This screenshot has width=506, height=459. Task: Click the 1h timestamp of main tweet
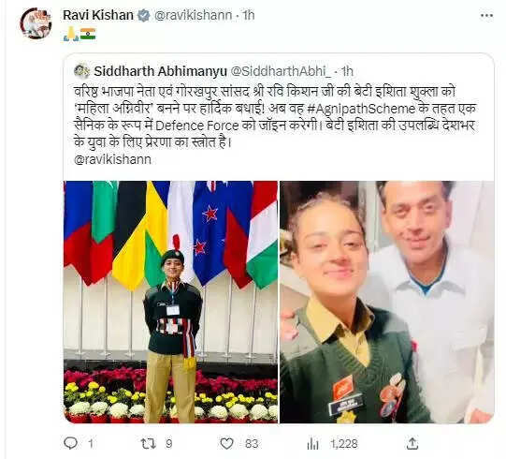point(248,15)
